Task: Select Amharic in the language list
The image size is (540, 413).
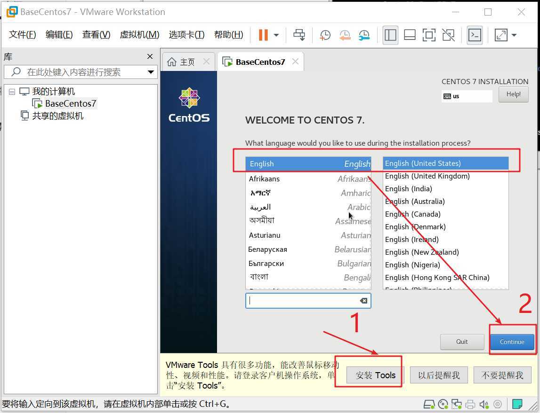Action: (308, 193)
